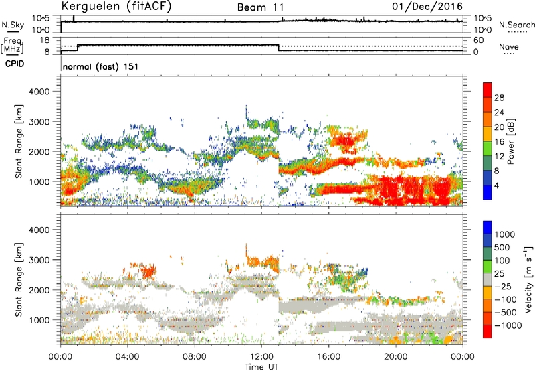Click the 4 tick on Power colorbar
Viewport: 535px width, 371px height.
pos(496,185)
